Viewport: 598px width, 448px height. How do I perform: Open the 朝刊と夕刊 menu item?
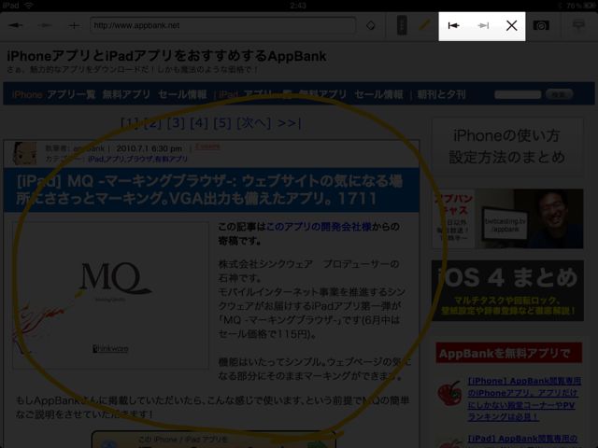tap(441, 94)
